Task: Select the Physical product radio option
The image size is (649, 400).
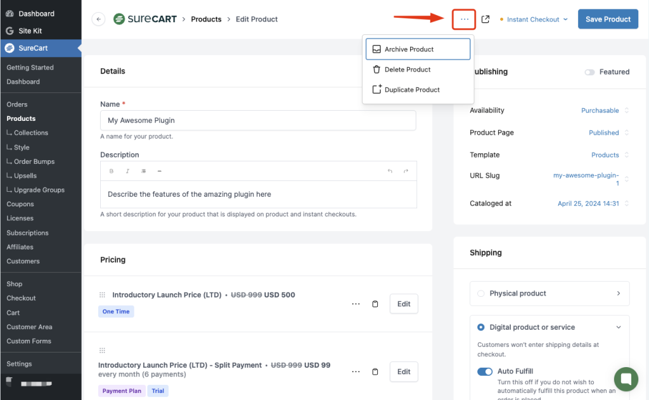Action: click(x=481, y=294)
